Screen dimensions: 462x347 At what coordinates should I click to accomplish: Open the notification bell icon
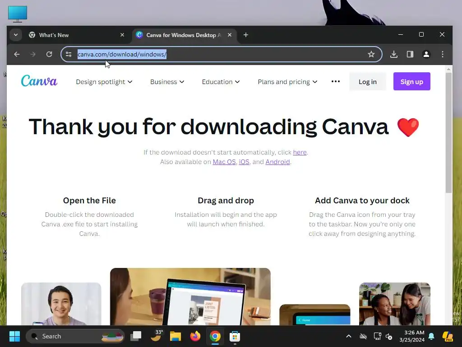pyautogui.click(x=431, y=336)
